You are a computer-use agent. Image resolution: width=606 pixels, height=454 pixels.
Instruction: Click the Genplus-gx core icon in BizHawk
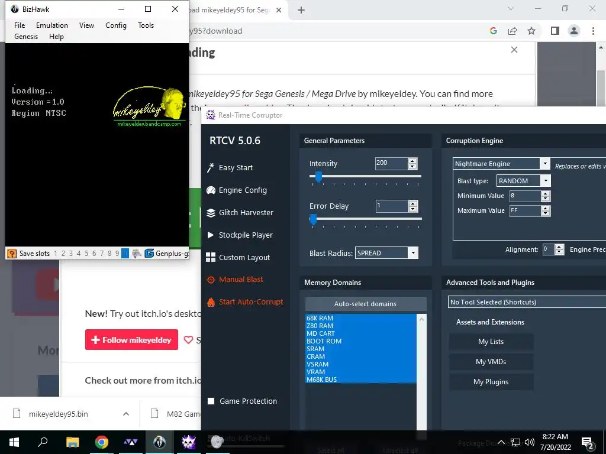click(x=149, y=253)
